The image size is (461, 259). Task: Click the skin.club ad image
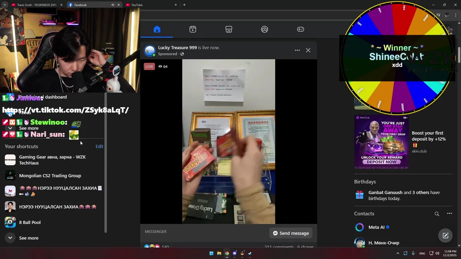381,142
